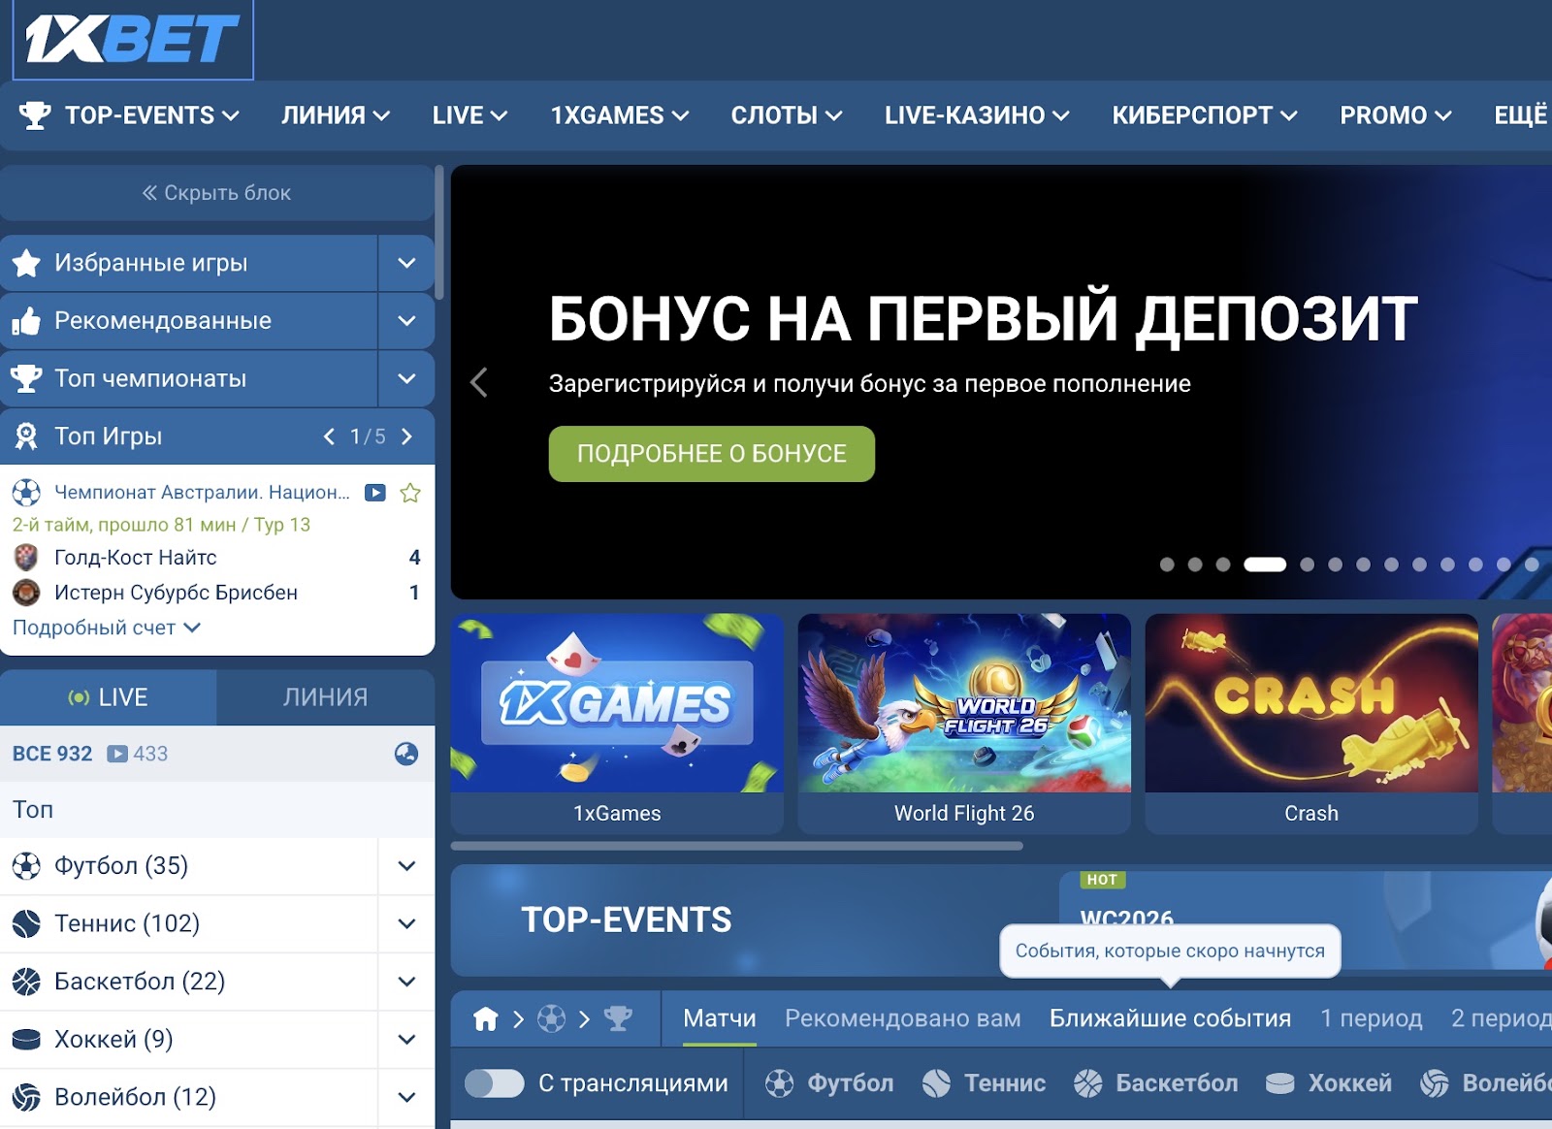Open the Crash game card
The width and height of the screenshot is (1552, 1129).
click(x=1311, y=724)
